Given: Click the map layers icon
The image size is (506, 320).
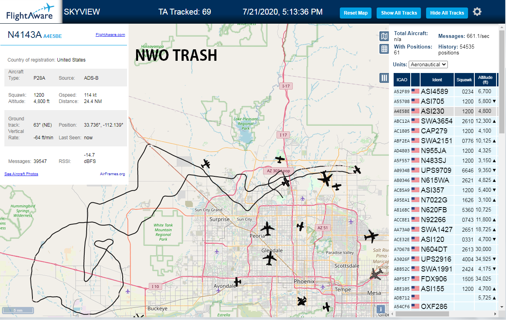Looking at the screenshot, I should point(384,37).
